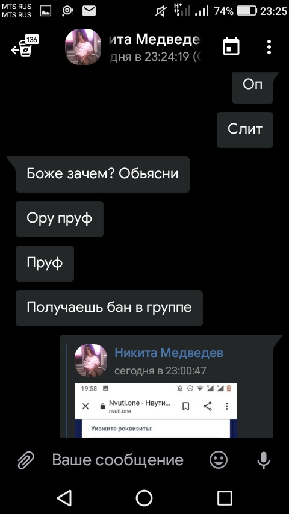289x514 pixels.
Task: Tap the avatar in the forwarded message
Action: 91,361
